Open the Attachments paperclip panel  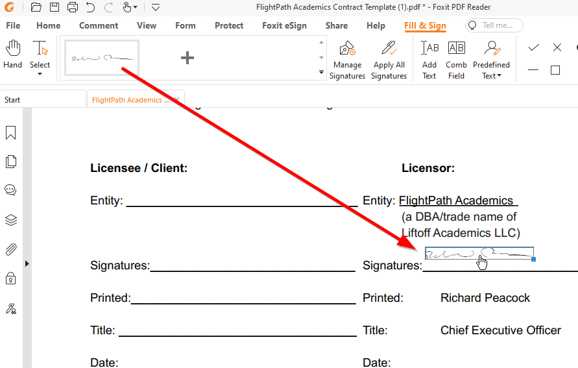pyautogui.click(x=10, y=249)
